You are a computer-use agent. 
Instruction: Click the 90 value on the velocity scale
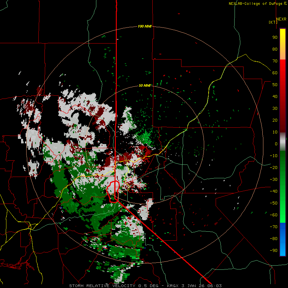pyautogui.click(x=275, y=37)
